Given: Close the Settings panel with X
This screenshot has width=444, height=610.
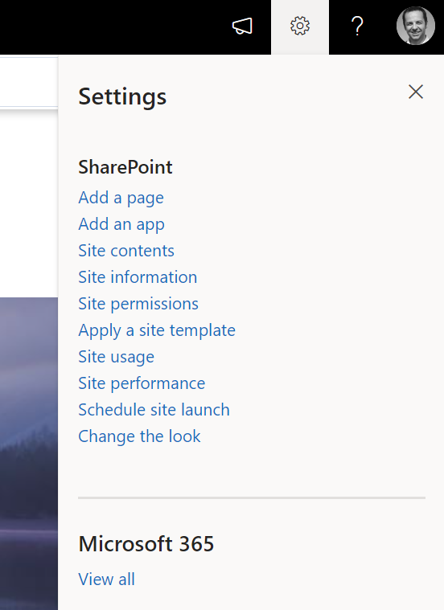Looking at the screenshot, I should point(416,92).
